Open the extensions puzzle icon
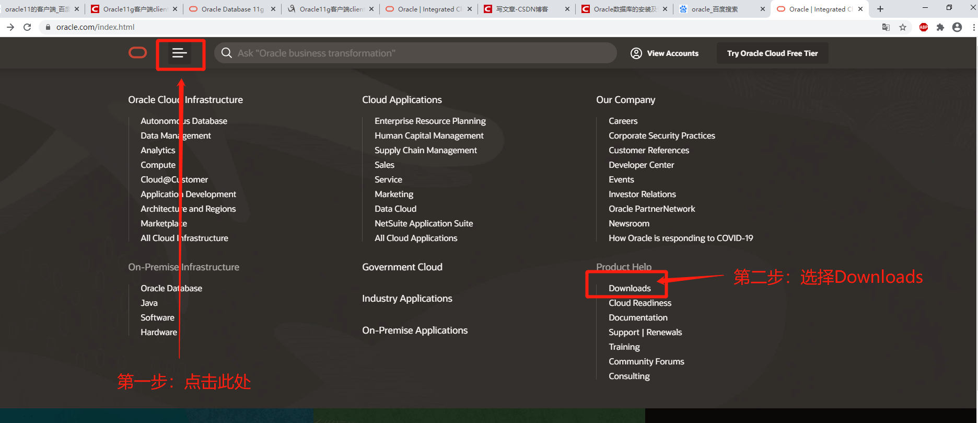978x423 pixels. coord(940,27)
